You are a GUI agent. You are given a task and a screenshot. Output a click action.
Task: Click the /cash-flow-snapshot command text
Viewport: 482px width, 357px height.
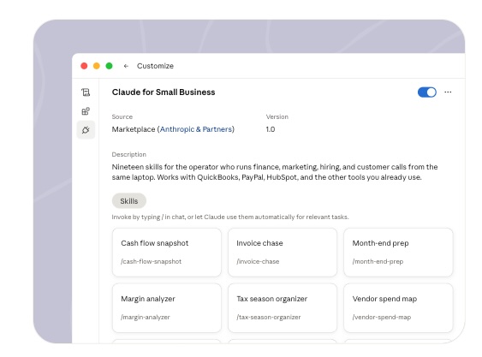(x=151, y=261)
